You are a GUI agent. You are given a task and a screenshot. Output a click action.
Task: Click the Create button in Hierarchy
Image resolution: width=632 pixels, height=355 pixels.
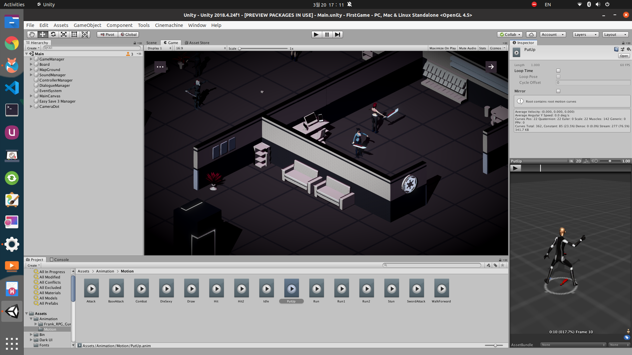[x=33, y=48]
